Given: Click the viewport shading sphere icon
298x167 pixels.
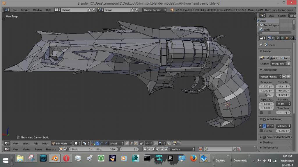Looking at the screenshot, I should [77, 143].
